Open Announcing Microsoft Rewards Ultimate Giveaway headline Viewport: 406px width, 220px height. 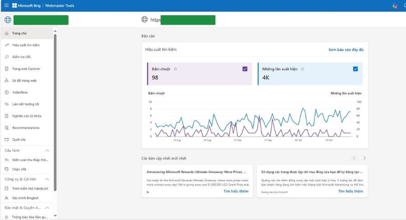click(197, 172)
